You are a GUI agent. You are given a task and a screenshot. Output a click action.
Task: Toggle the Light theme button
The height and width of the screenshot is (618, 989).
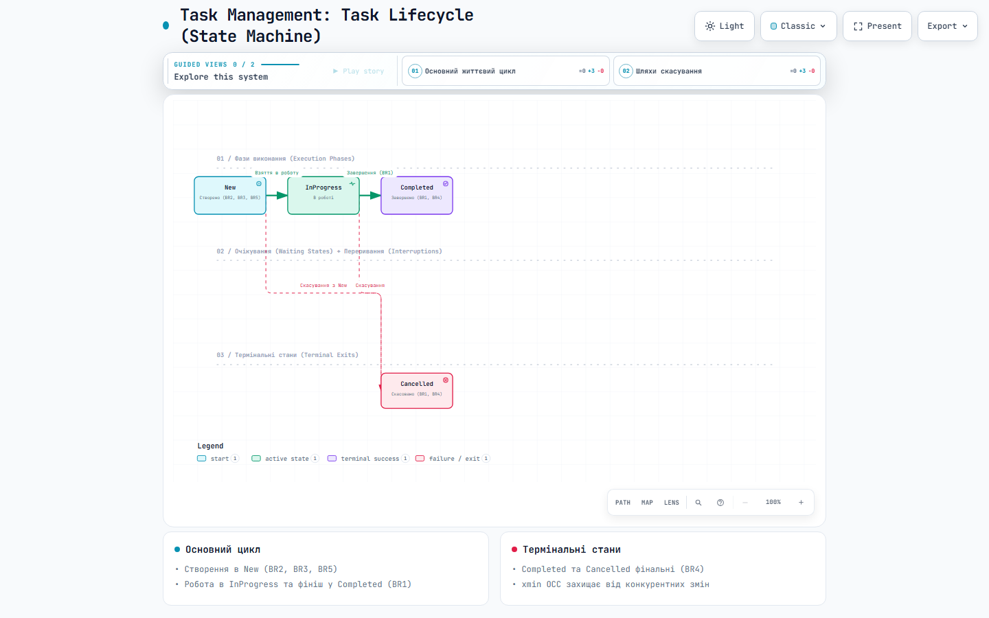[725, 26]
